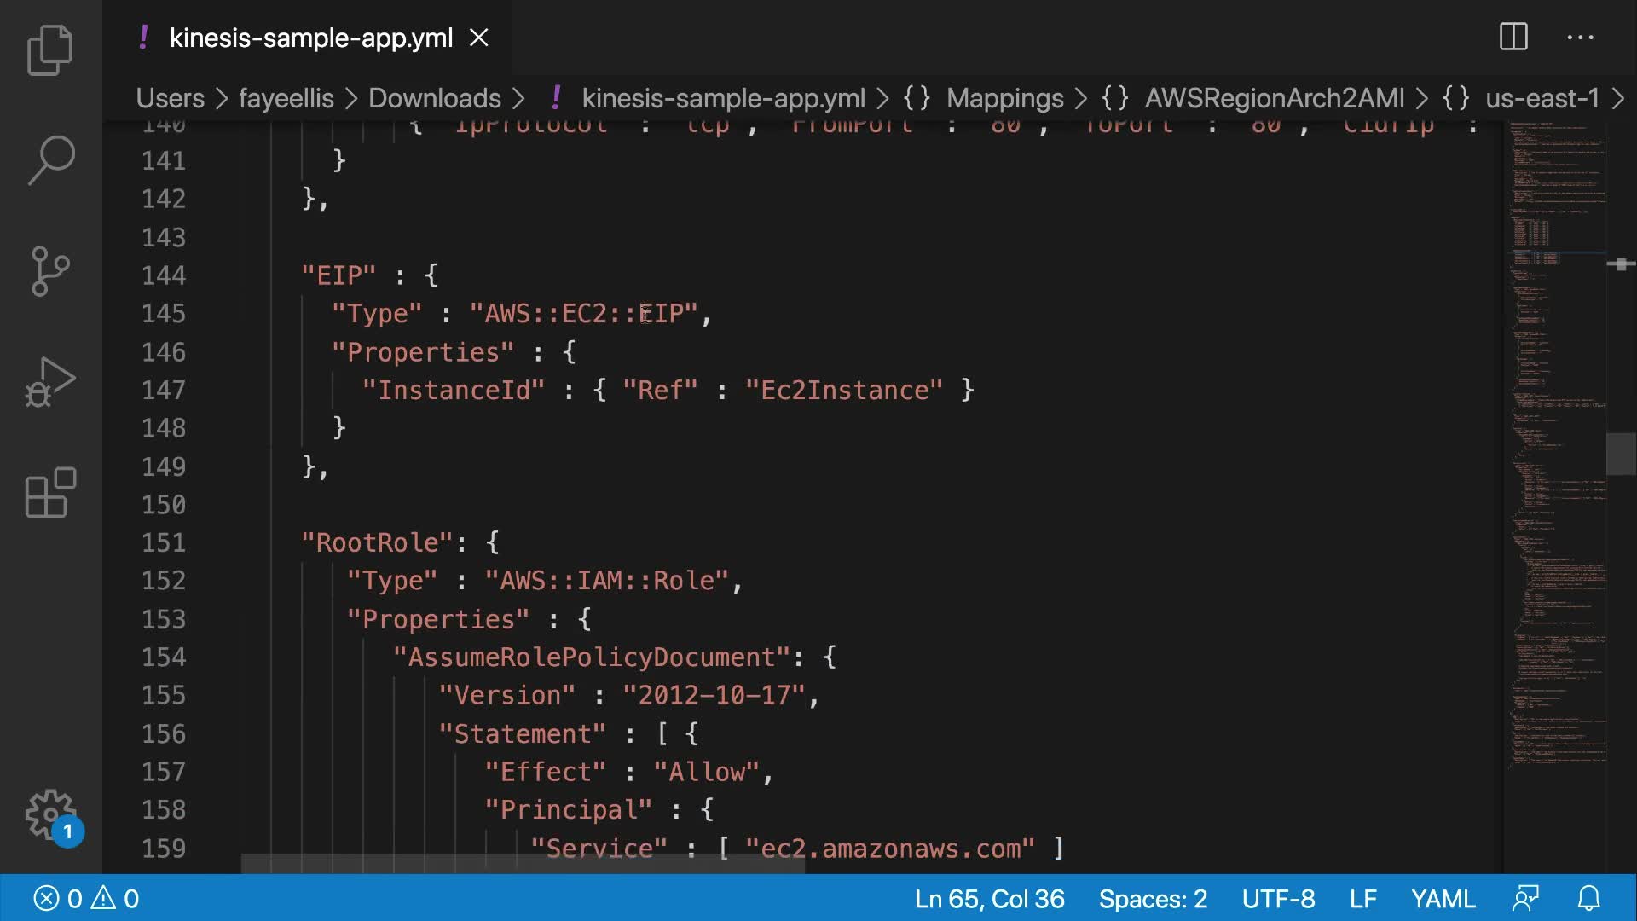The height and width of the screenshot is (921, 1637).
Task: Change the Spaces: 2 indentation setting
Action: tap(1152, 899)
